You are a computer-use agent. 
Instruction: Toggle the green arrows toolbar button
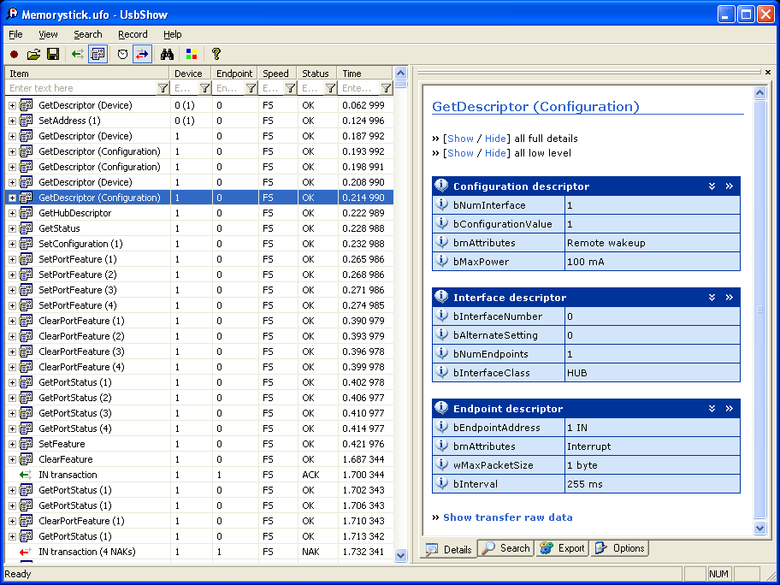pos(77,54)
